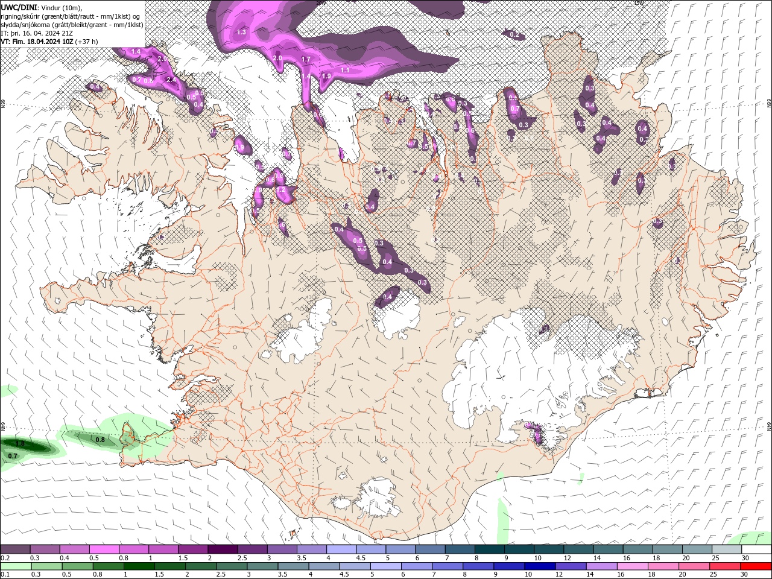Select the 0.8 rain value in the green area
The height and width of the screenshot is (579, 772).
click(x=100, y=440)
